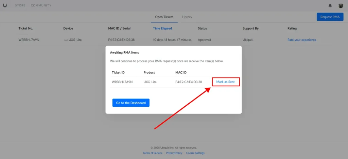Select ticket WRBBHL7A9N in background table
This screenshot has height=159, width=348.
(x=29, y=40)
